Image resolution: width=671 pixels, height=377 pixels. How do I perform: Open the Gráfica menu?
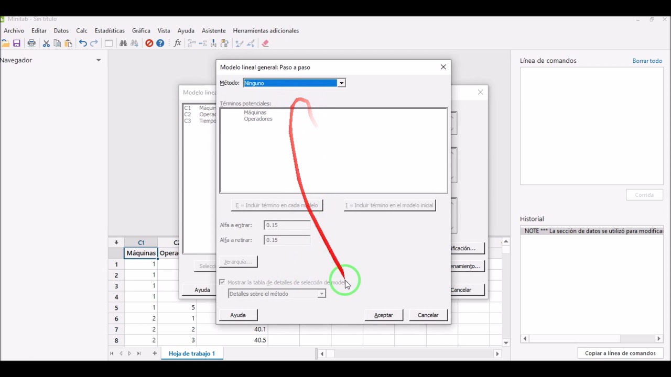(141, 31)
